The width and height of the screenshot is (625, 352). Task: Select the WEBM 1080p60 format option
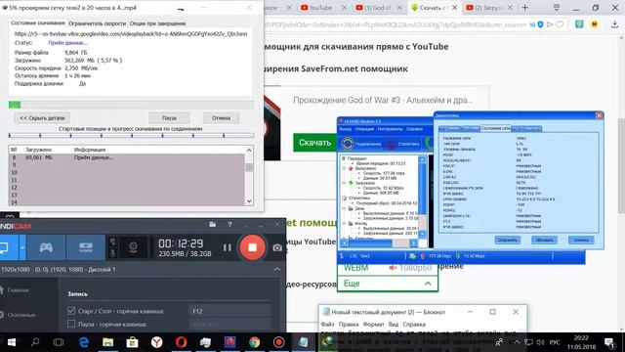(x=388, y=268)
